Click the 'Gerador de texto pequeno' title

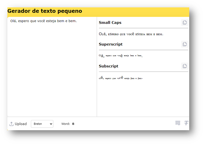coord(45,11)
